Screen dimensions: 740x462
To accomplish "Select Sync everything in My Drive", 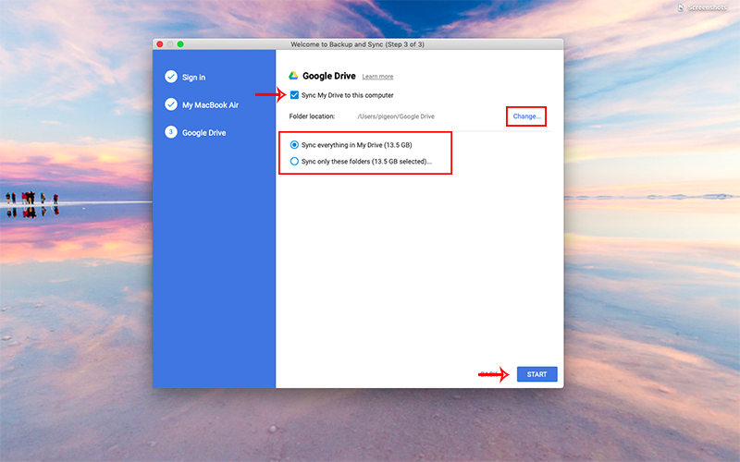I will [x=294, y=145].
